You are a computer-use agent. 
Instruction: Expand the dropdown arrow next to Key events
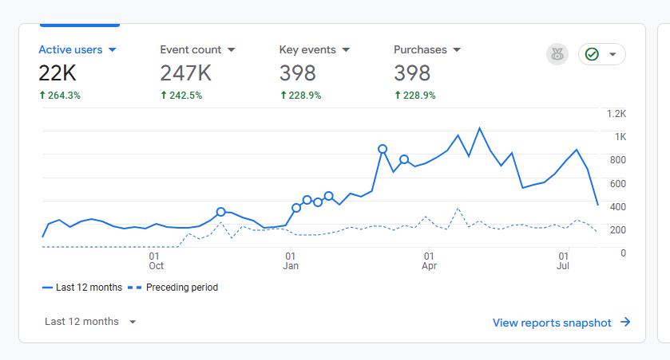click(x=347, y=49)
